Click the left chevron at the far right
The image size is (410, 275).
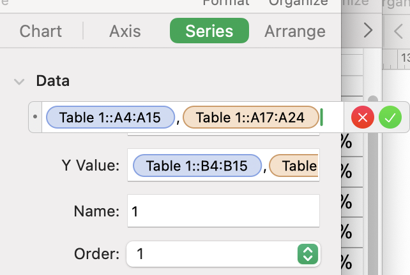398,31
